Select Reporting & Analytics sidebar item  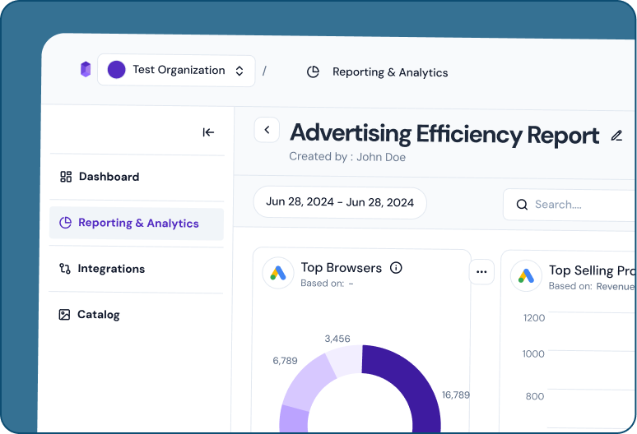point(137,224)
